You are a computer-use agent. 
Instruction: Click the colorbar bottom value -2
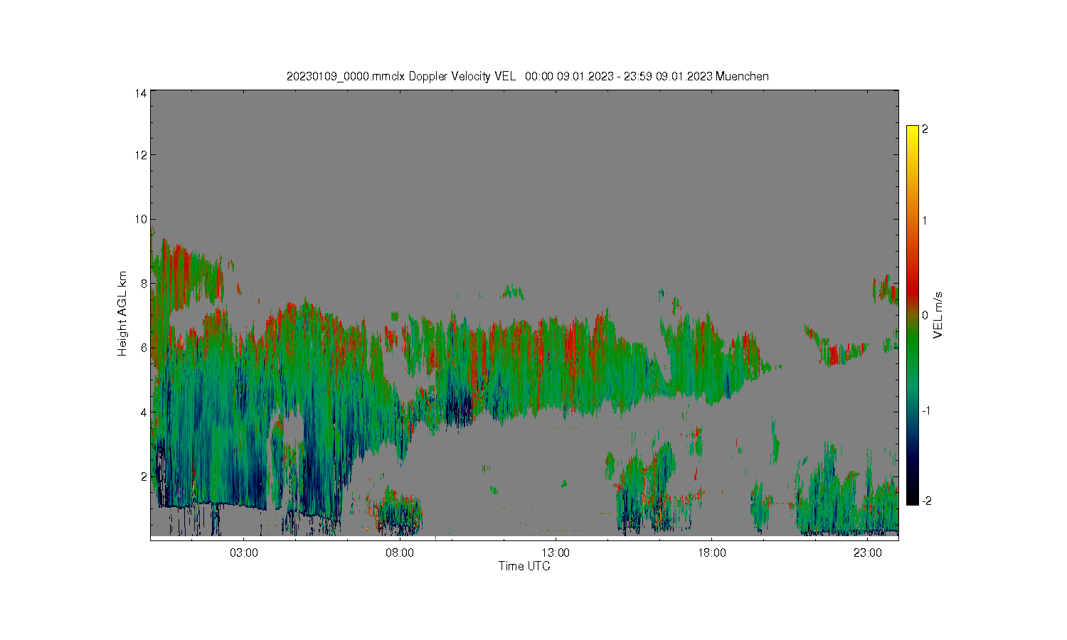tap(926, 501)
